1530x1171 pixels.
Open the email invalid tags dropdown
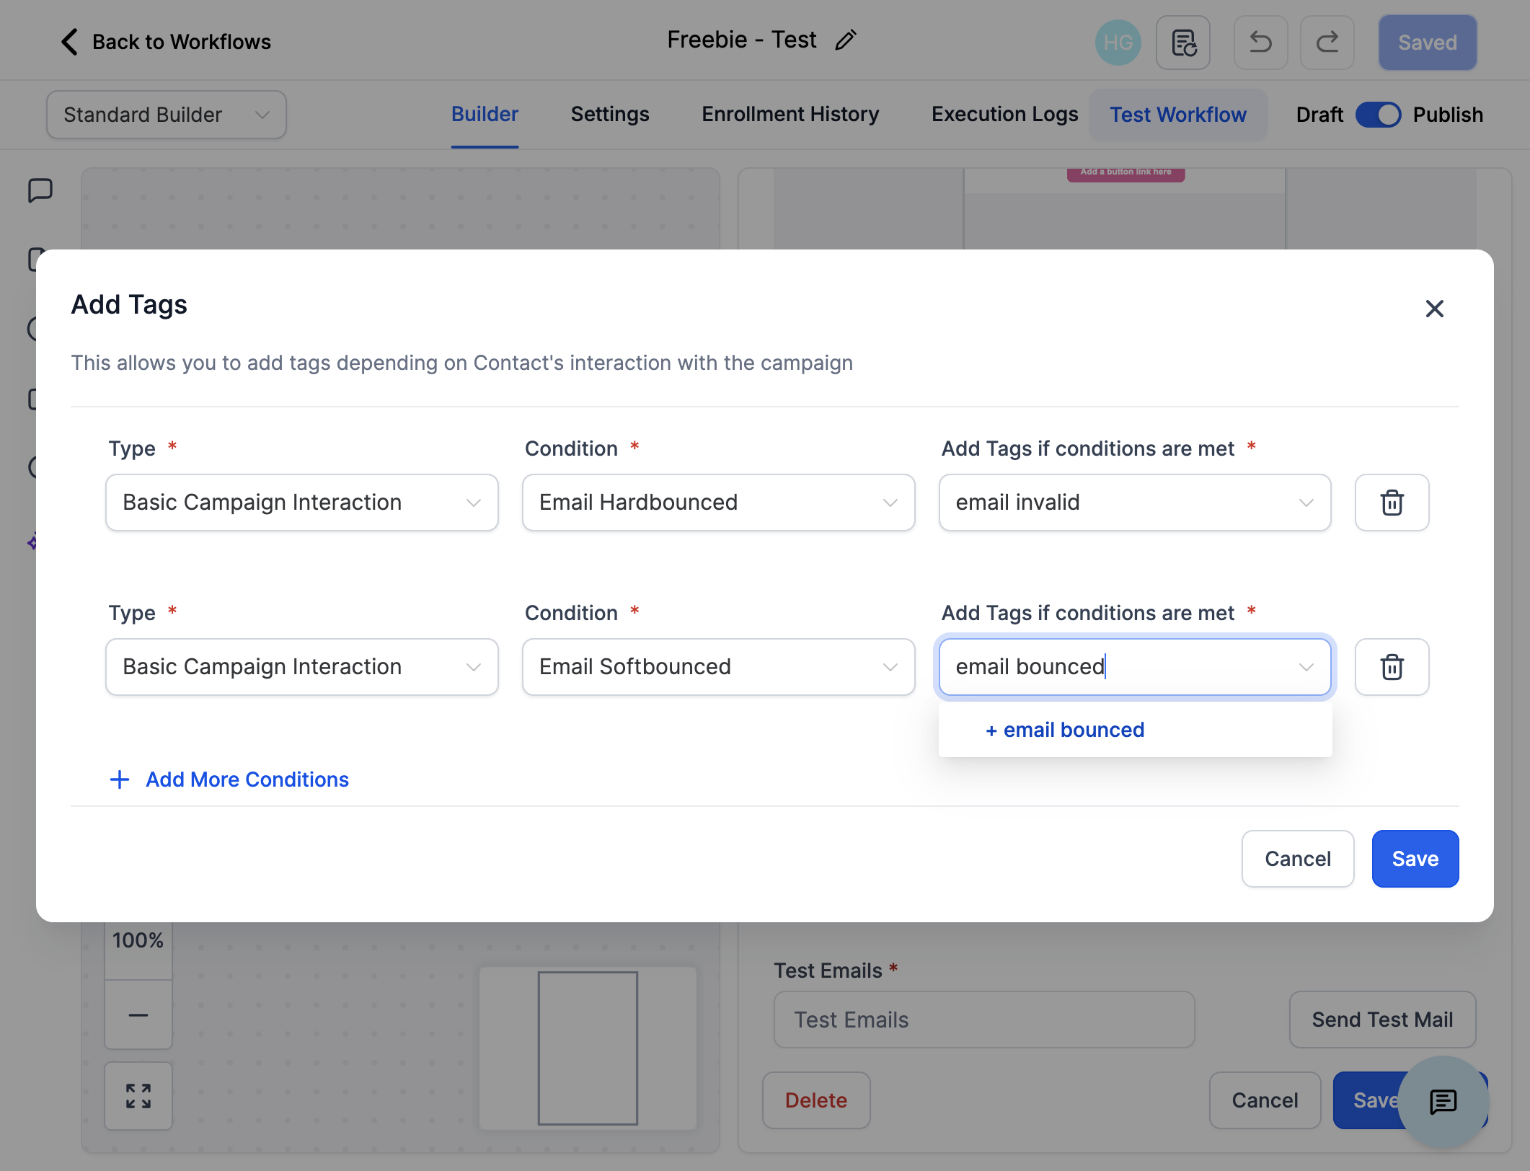(x=1135, y=503)
